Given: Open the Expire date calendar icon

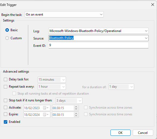Looking at the screenshot, I should (x=46, y=115).
